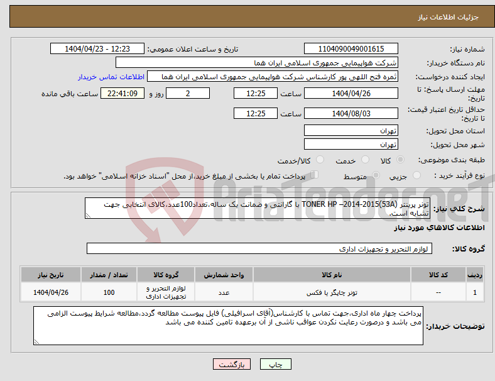The image size is (495, 381).
Task: Click the price validity time 12:25 field
Action: (256, 113)
